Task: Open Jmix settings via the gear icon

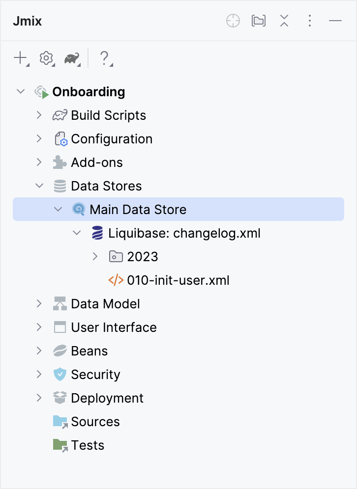Action: click(46, 57)
